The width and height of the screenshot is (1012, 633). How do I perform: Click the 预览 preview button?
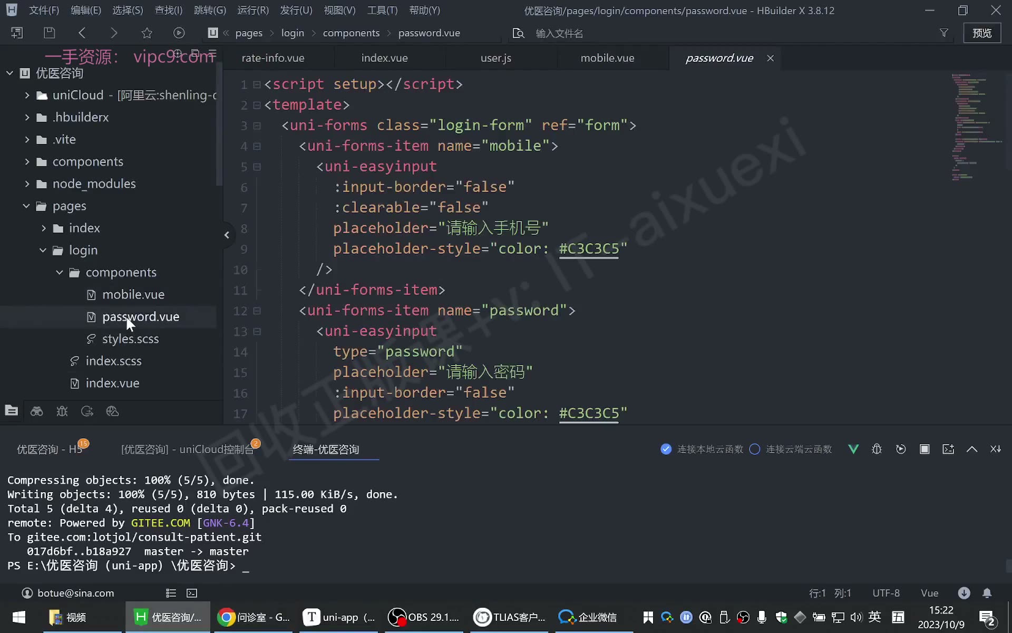(x=982, y=33)
